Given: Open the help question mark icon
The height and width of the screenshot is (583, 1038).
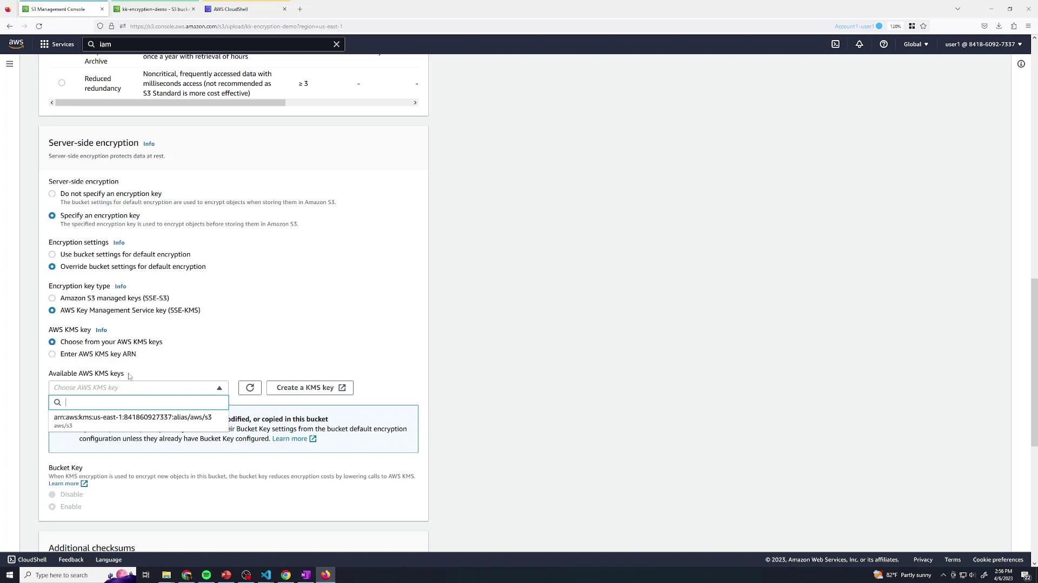Looking at the screenshot, I should tap(883, 44).
